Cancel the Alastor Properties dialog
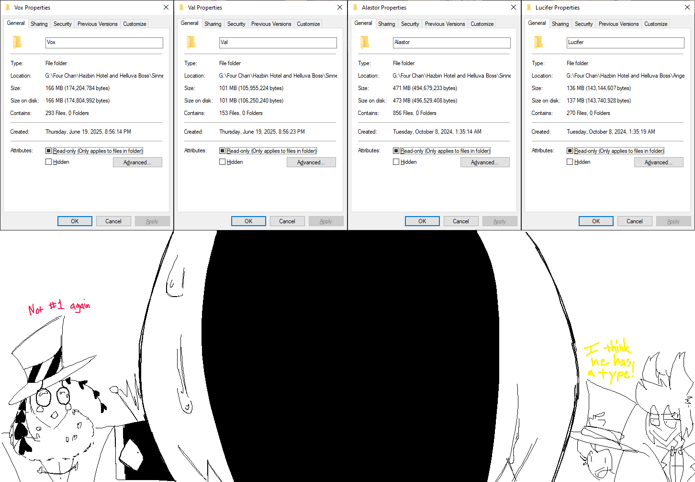 point(461,221)
